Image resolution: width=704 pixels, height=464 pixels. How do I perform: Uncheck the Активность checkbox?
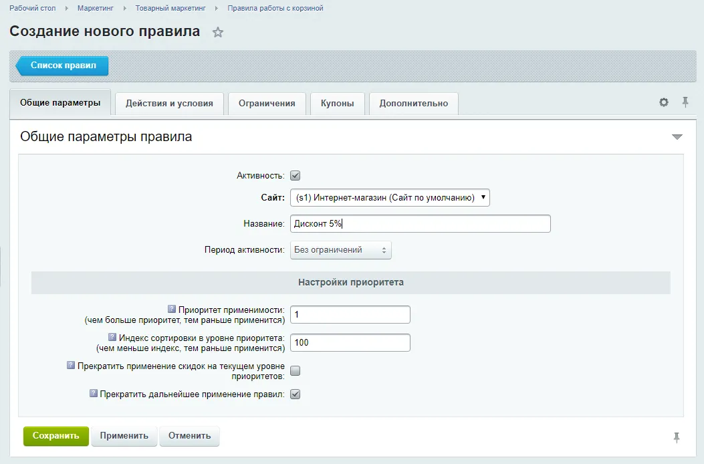(294, 175)
